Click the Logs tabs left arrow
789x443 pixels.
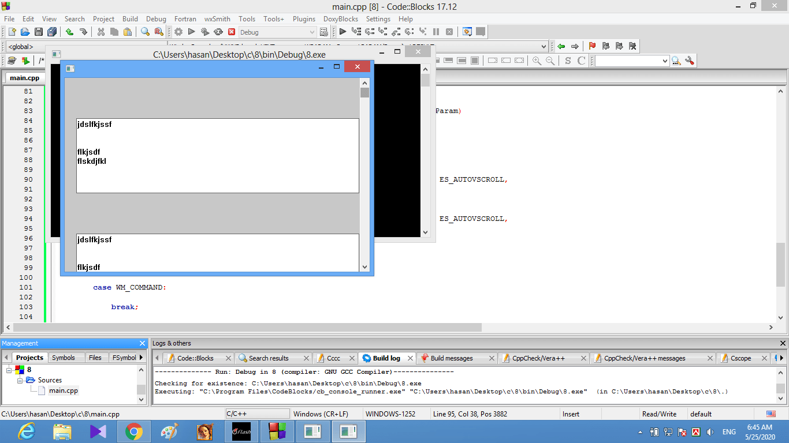157,358
